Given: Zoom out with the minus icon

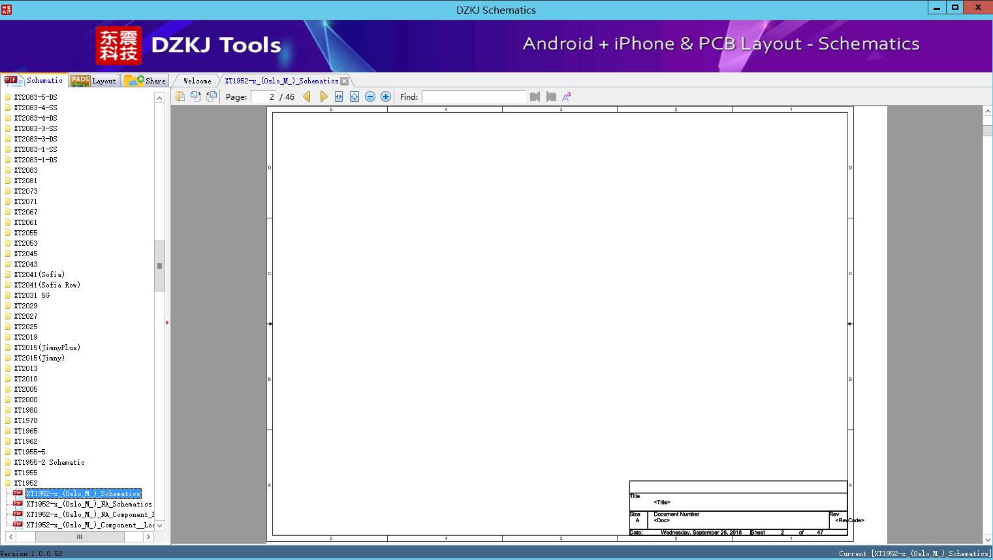Looking at the screenshot, I should tap(370, 96).
